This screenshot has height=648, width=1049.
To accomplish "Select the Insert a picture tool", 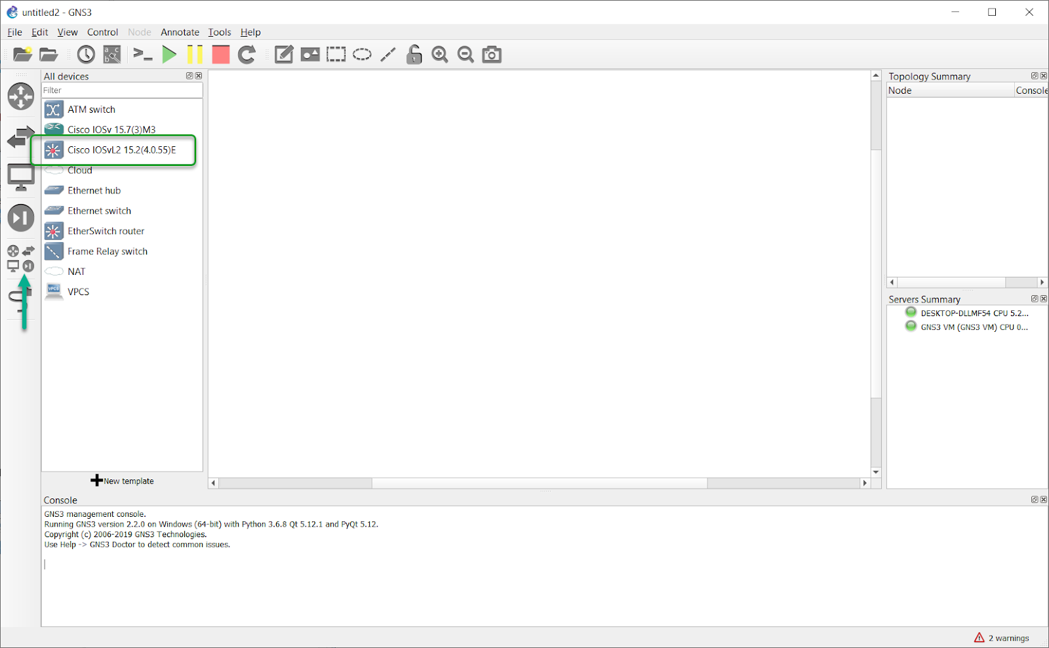I will tap(310, 54).
